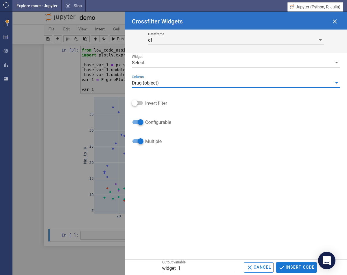Open the files sidebar icon with orange badge

point(6,23)
